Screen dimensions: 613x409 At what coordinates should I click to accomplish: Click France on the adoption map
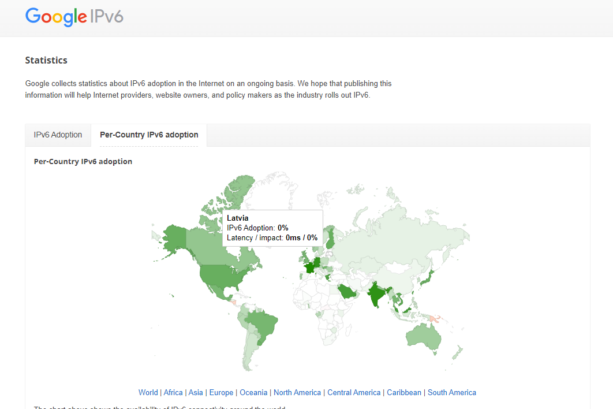click(x=309, y=267)
